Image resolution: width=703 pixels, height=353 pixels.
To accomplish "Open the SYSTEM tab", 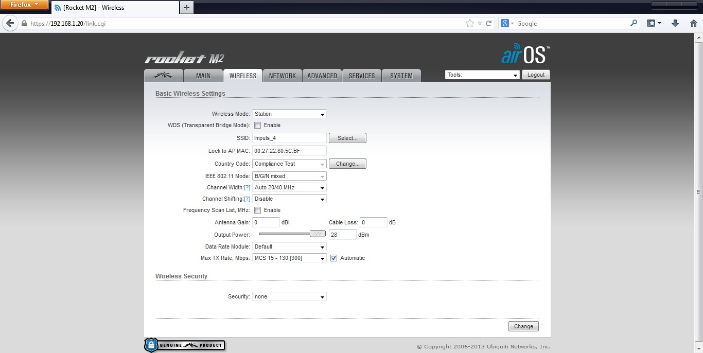I will [401, 76].
